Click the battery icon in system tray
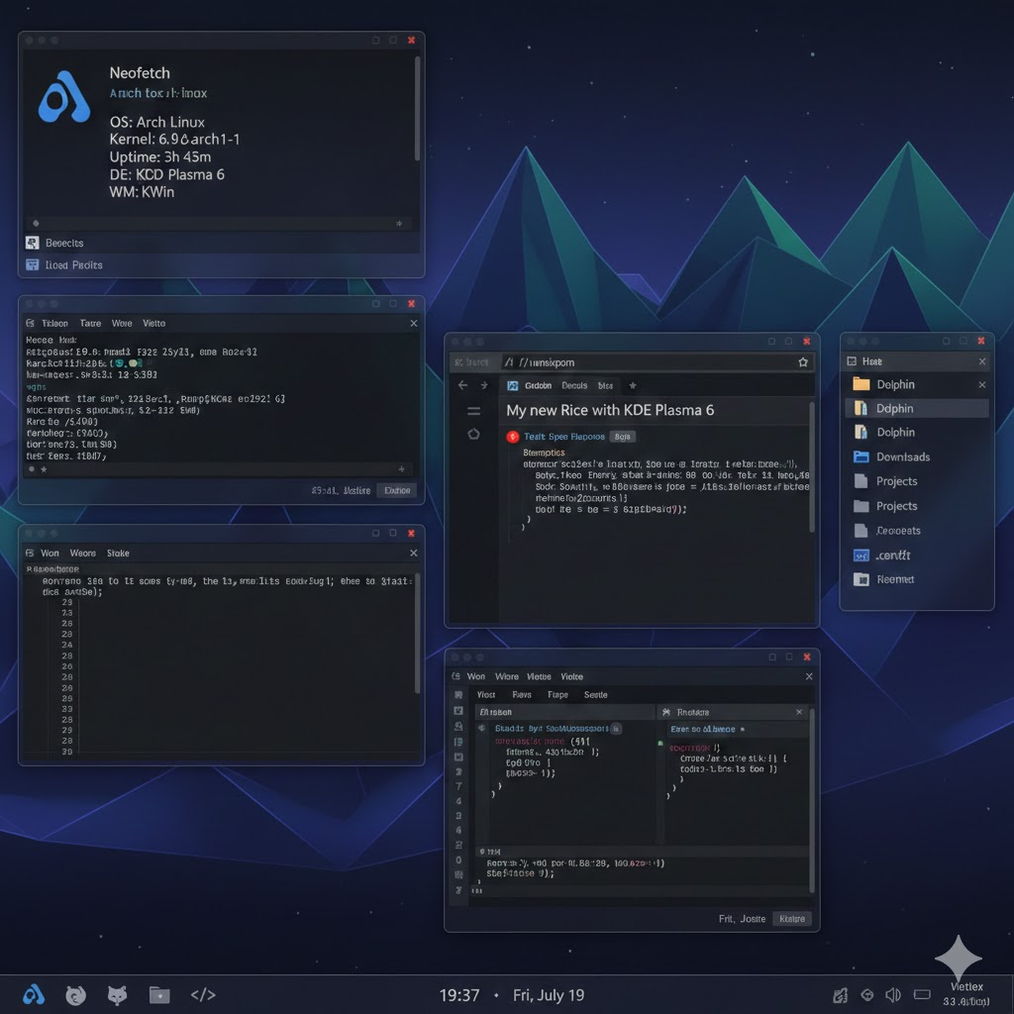The image size is (1014, 1014). pyautogui.click(x=922, y=995)
